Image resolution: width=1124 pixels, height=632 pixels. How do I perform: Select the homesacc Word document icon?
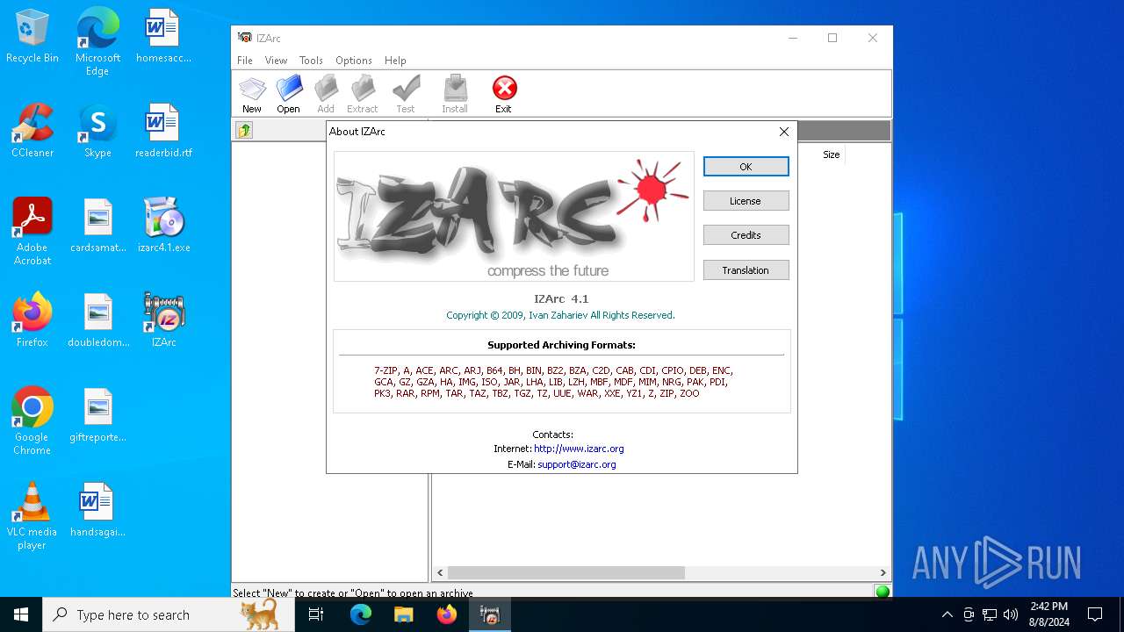(x=163, y=38)
